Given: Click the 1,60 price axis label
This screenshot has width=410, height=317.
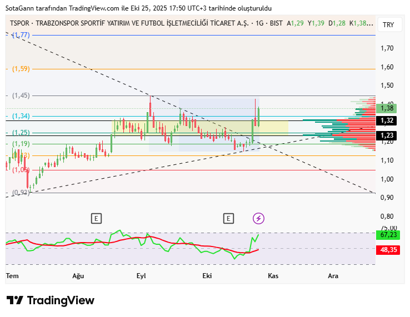Looking at the screenshot, I should click(x=387, y=67).
